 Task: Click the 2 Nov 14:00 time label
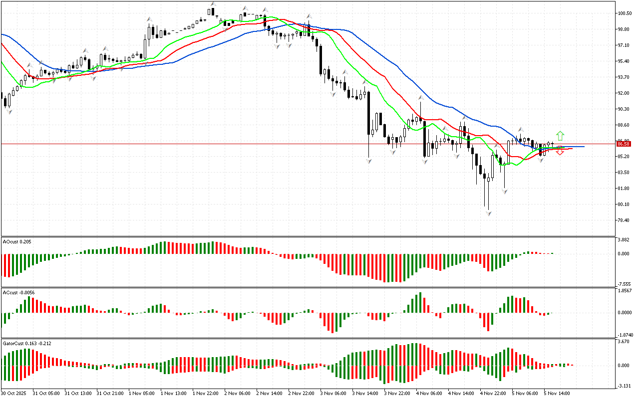pyautogui.click(x=269, y=393)
